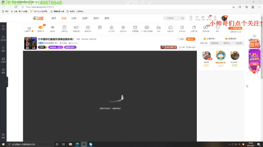Click the 回馈福利 promotional banner
263x147 pixels.
(x=254, y=56)
